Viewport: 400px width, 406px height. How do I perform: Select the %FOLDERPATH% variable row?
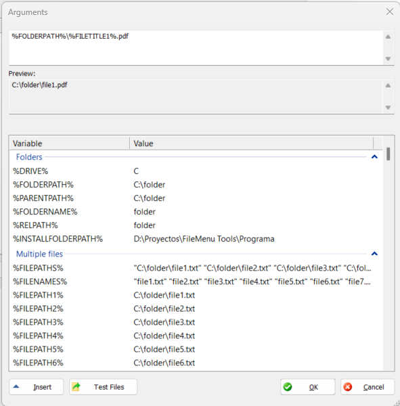[x=196, y=185]
